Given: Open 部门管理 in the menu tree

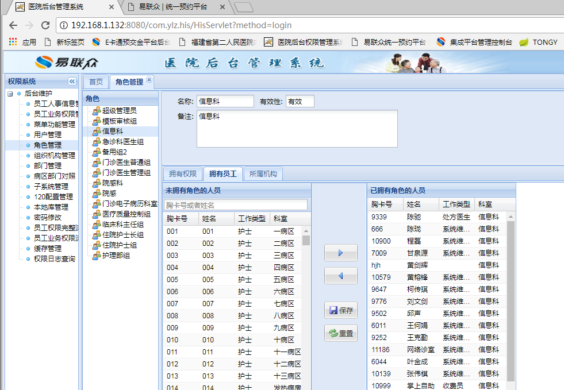Looking at the screenshot, I should tap(48, 165).
